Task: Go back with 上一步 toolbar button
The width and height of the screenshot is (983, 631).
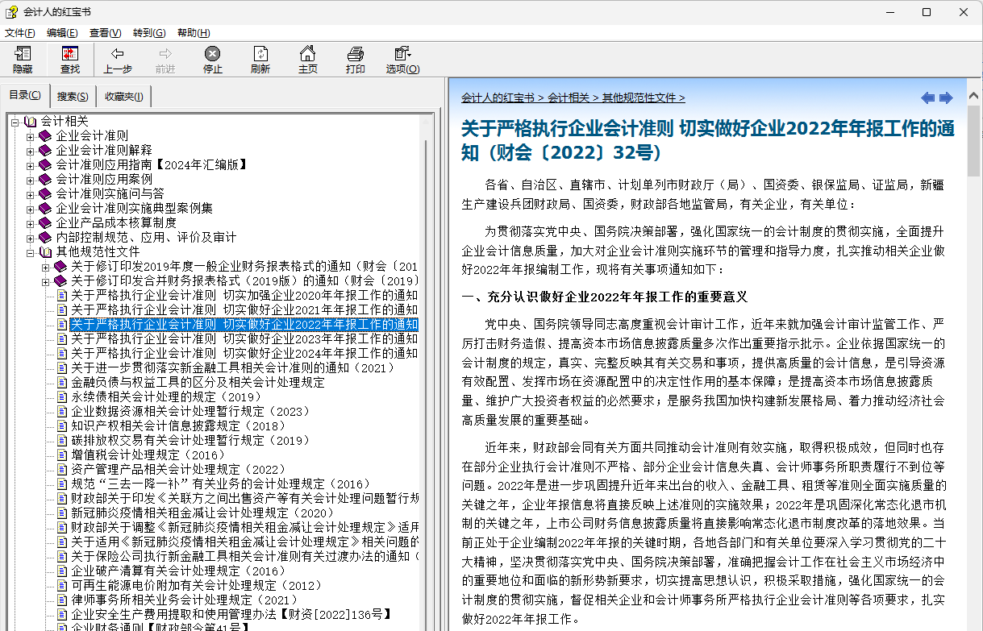Action: click(118, 60)
